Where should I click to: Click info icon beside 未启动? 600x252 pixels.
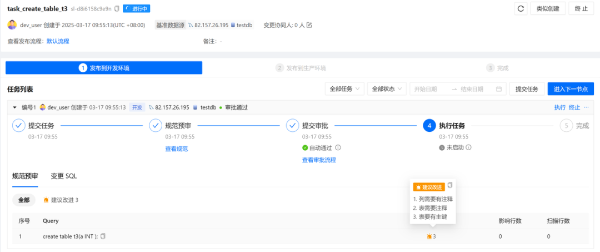[468, 148]
